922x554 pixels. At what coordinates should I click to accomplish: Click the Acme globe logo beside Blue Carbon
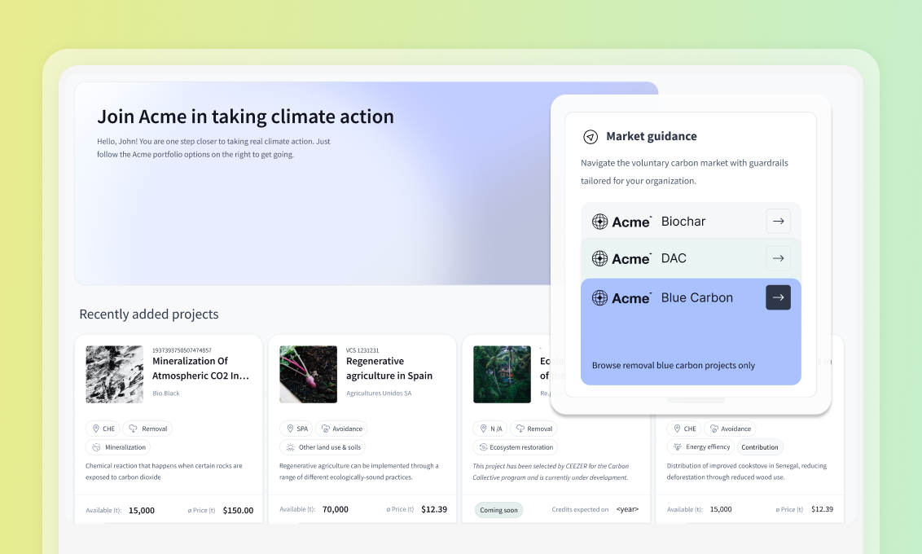click(x=599, y=298)
